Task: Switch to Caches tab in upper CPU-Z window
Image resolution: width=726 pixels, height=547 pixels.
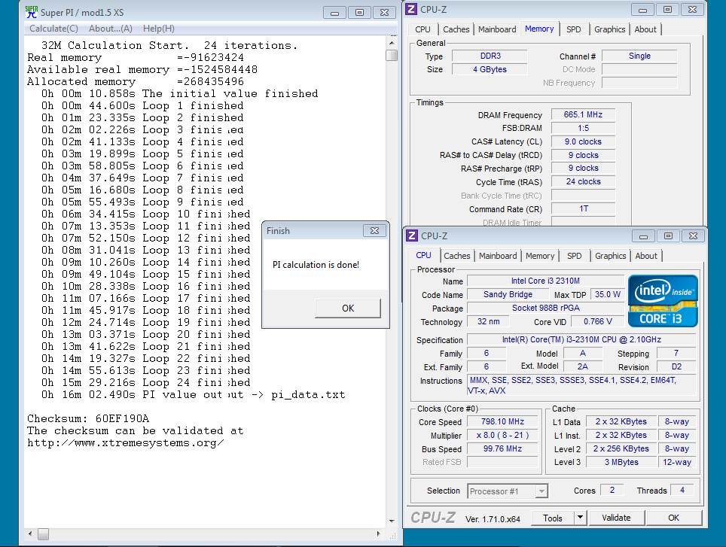Action: point(456,29)
